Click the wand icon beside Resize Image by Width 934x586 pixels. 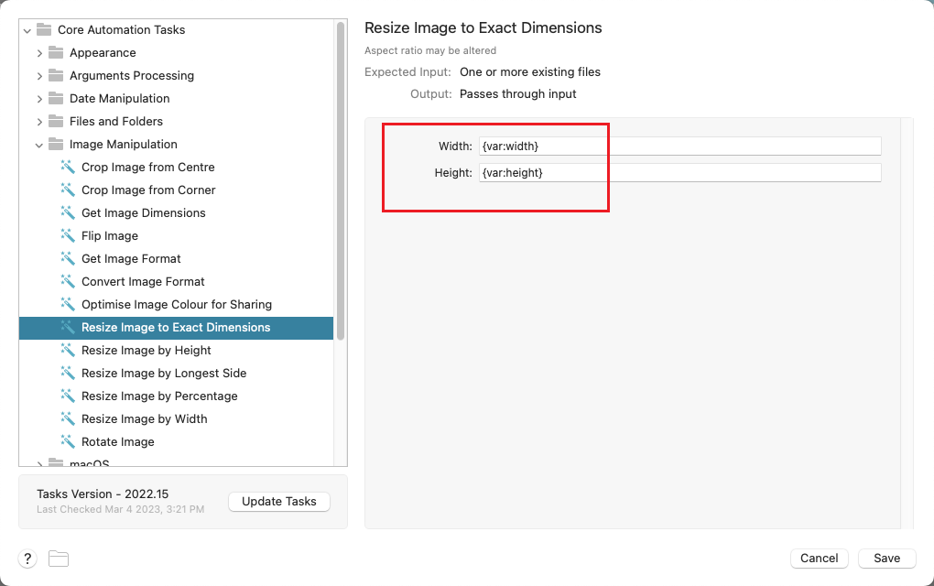click(68, 418)
